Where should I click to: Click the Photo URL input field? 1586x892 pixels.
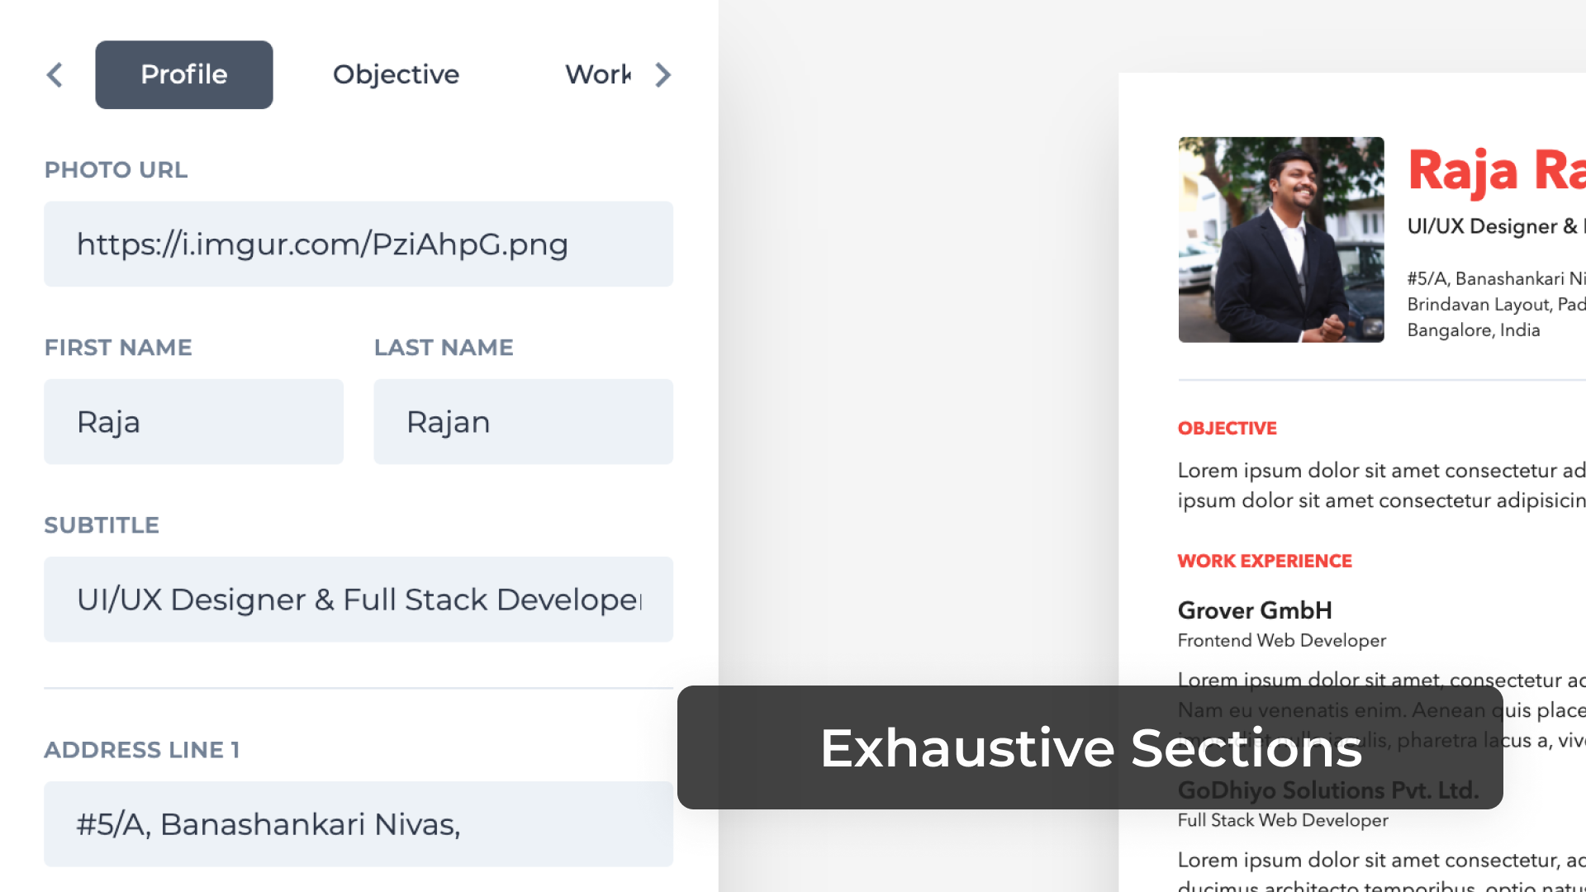pos(358,243)
